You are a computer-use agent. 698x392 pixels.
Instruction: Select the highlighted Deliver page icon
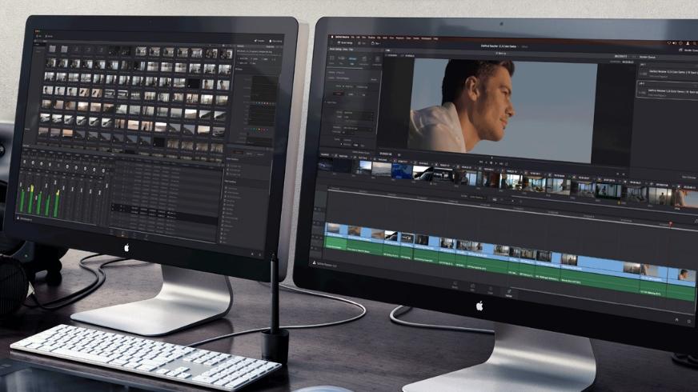[x=509, y=294]
